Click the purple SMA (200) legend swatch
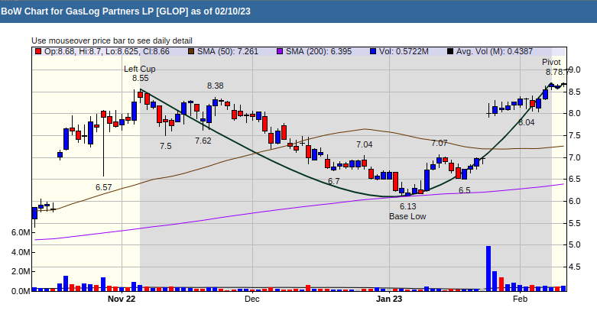 pos(280,51)
